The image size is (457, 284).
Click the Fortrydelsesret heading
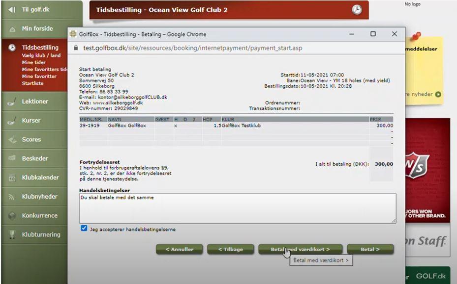(x=100, y=162)
